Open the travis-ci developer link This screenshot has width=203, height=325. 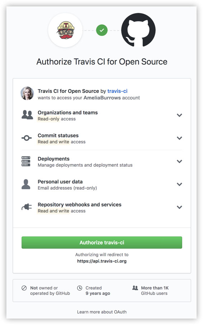[x=117, y=91]
